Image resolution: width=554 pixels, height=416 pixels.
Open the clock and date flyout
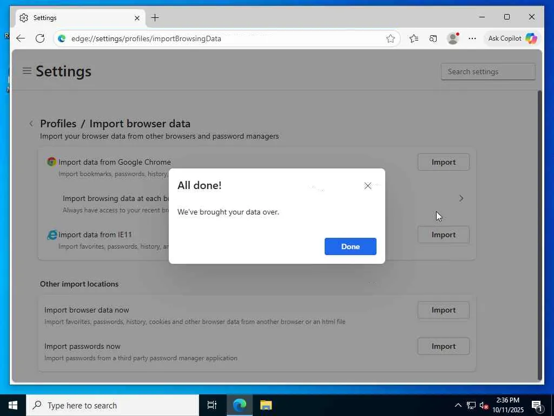click(x=508, y=405)
